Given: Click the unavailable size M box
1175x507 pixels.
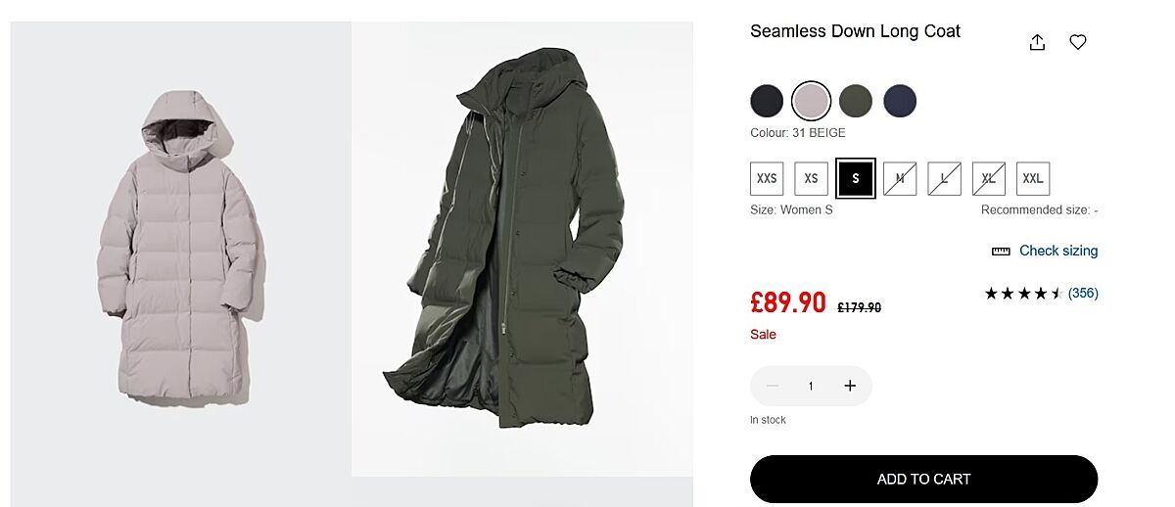Looking at the screenshot, I should (x=900, y=179).
